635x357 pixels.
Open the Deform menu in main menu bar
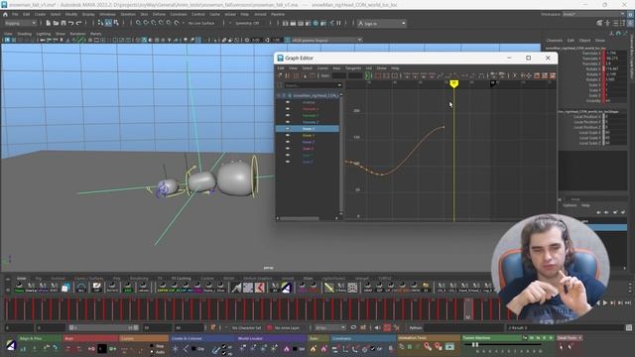tap(159, 14)
